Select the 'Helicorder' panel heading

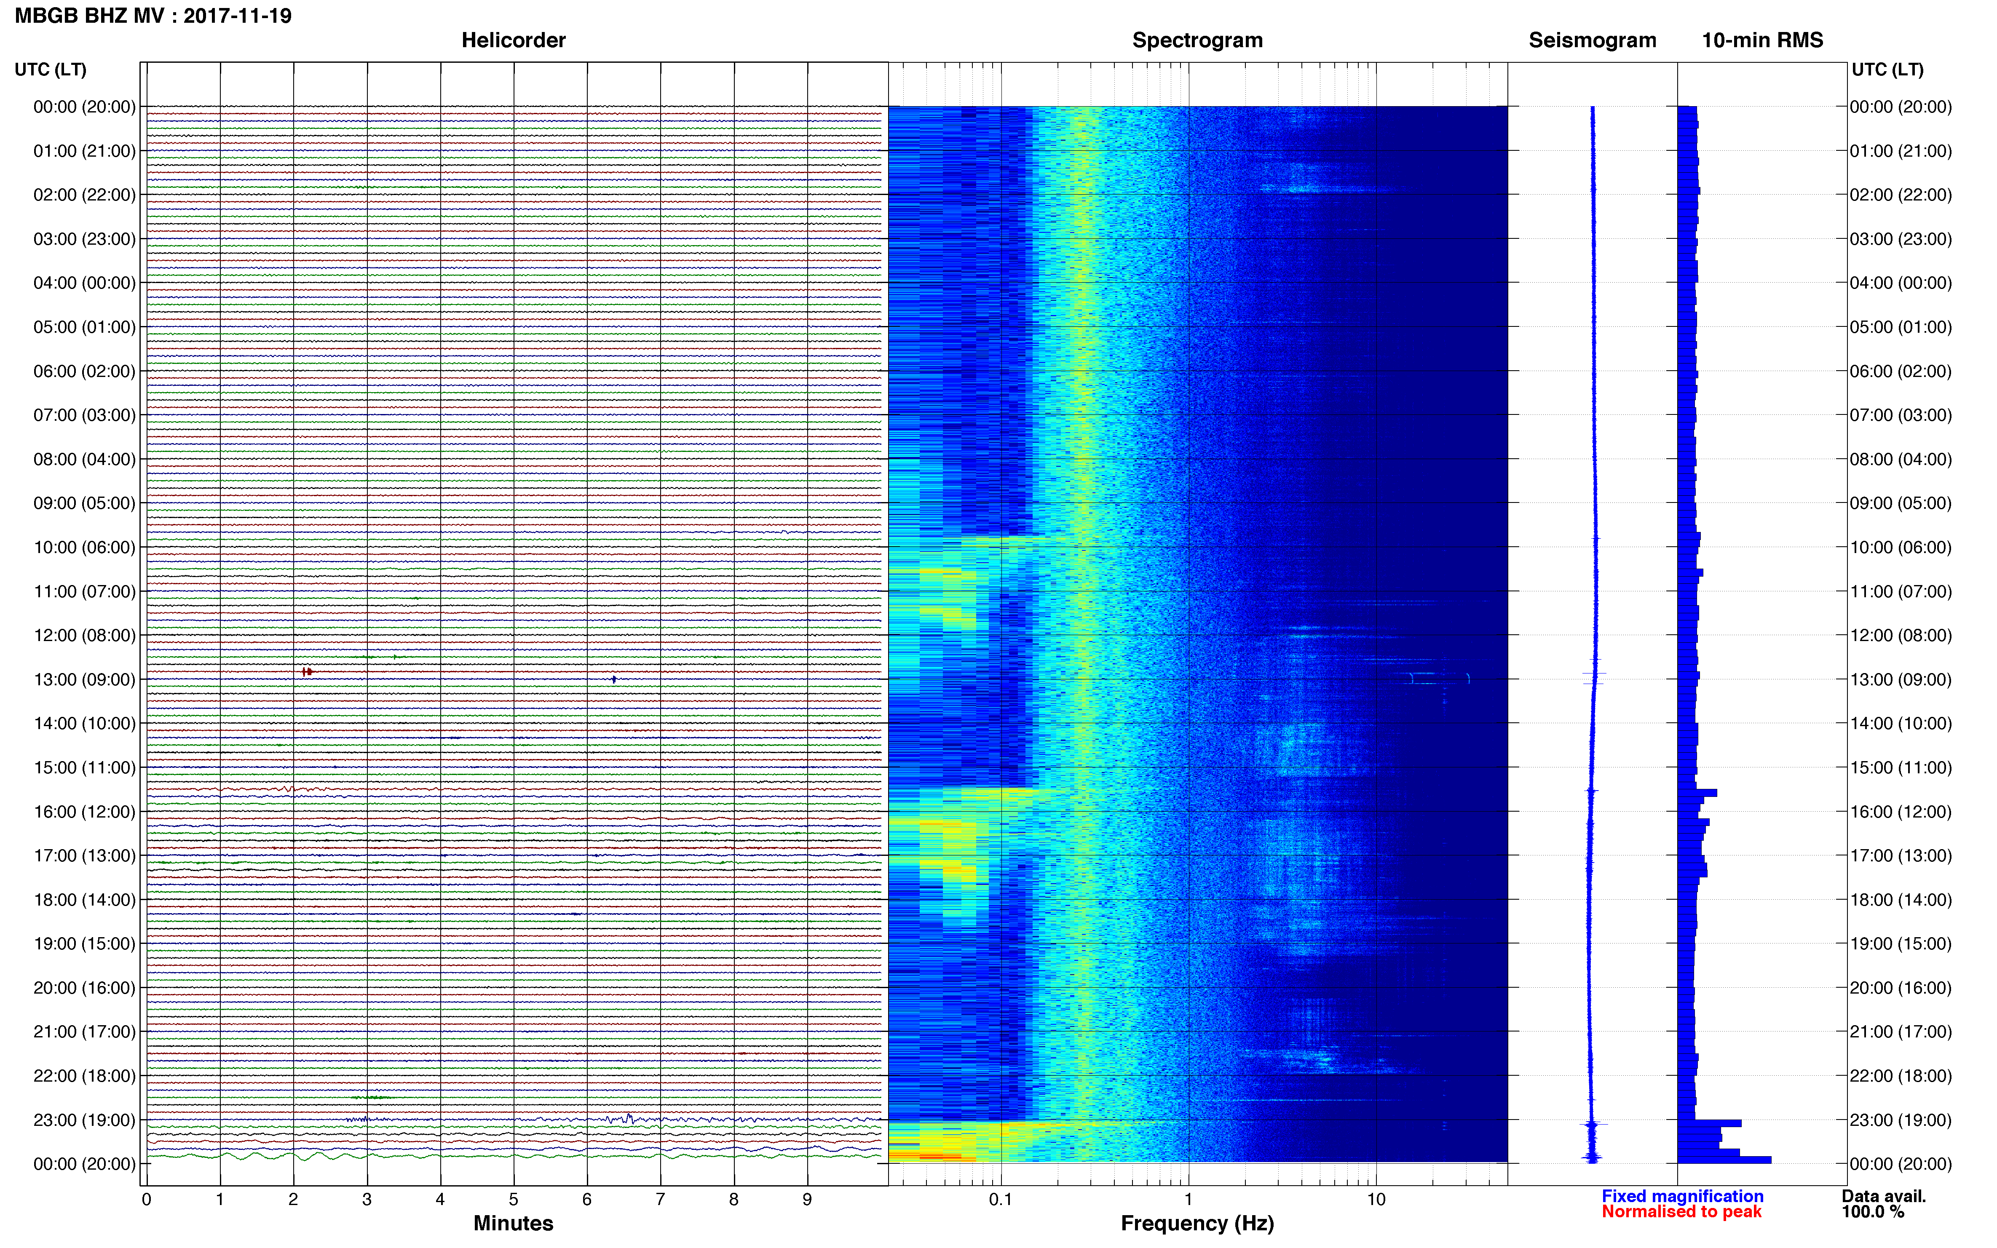[513, 40]
